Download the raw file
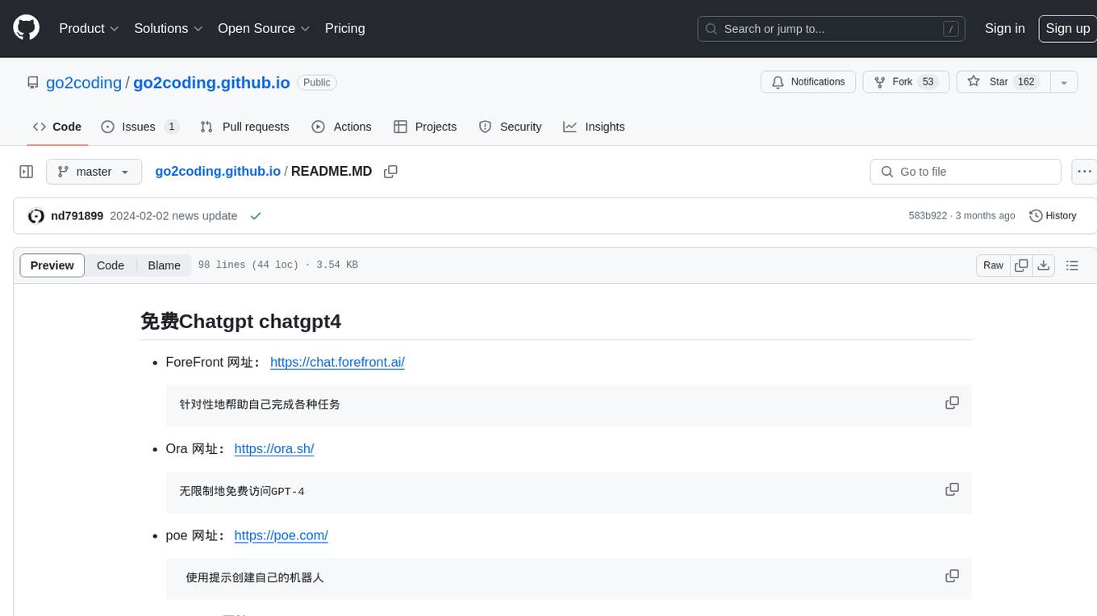1097x616 pixels. point(1044,265)
